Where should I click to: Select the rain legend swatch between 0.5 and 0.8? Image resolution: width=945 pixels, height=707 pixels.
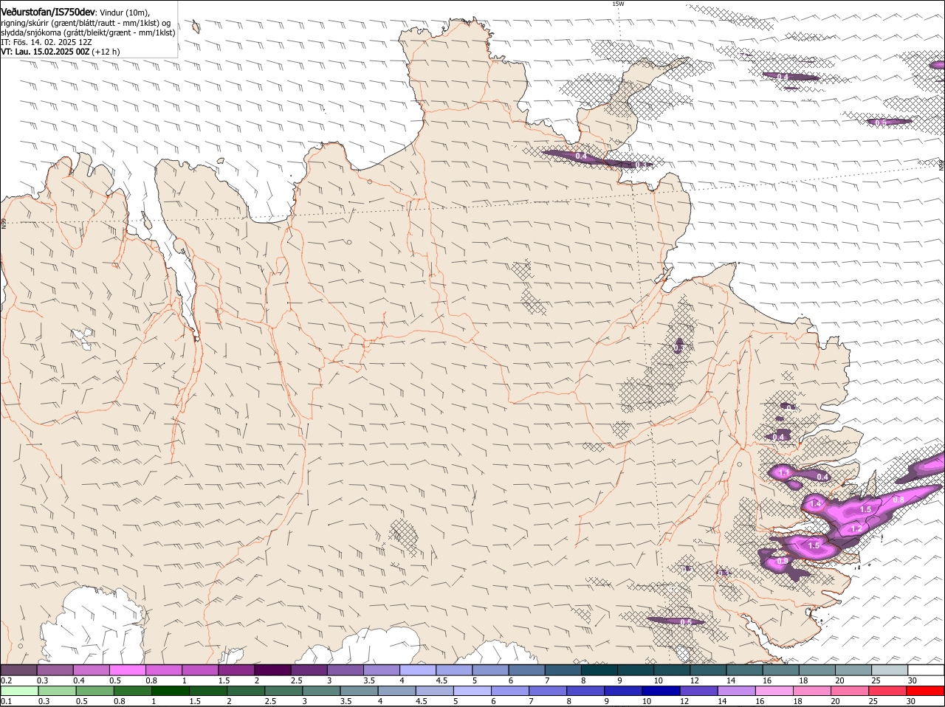tap(94, 691)
